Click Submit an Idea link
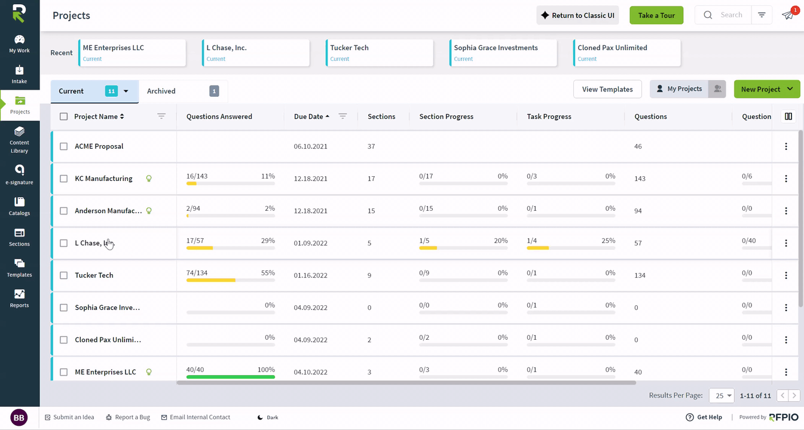Image resolution: width=804 pixels, height=430 pixels. tap(69, 417)
